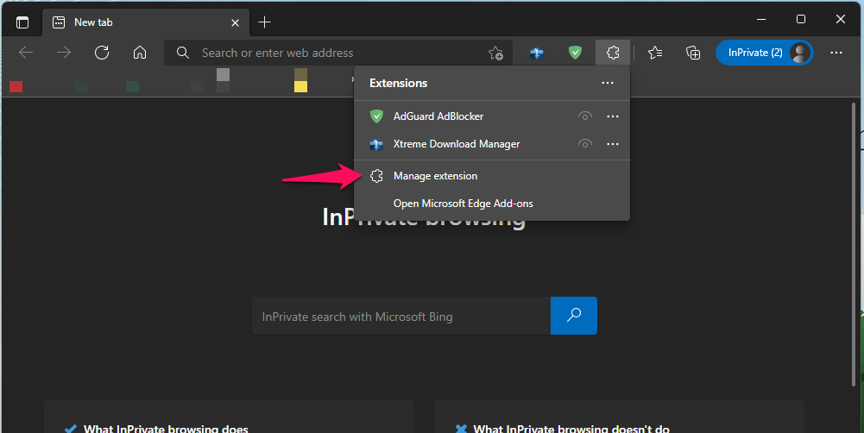This screenshot has height=433, width=864.
Task: Click the InPrivate (2) profile button
Action: (x=764, y=53)
